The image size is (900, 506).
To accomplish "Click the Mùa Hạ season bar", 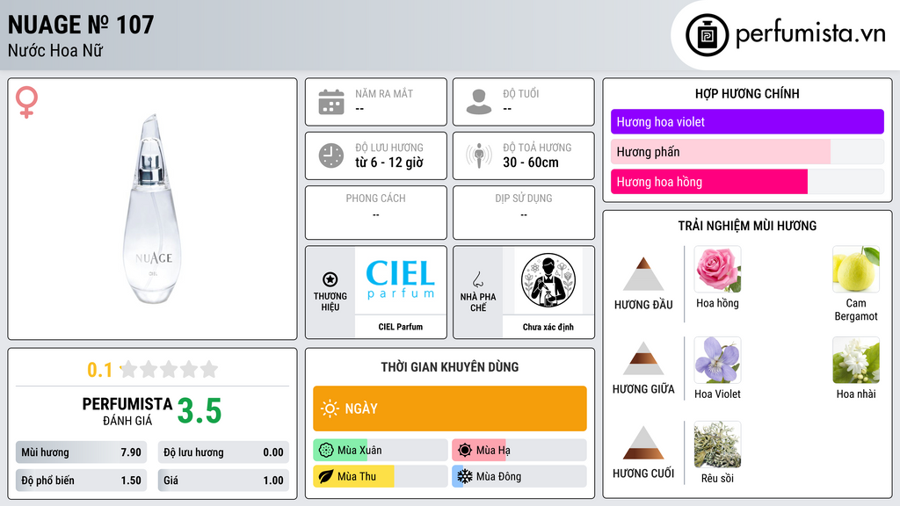I will (x=519, y=451).
